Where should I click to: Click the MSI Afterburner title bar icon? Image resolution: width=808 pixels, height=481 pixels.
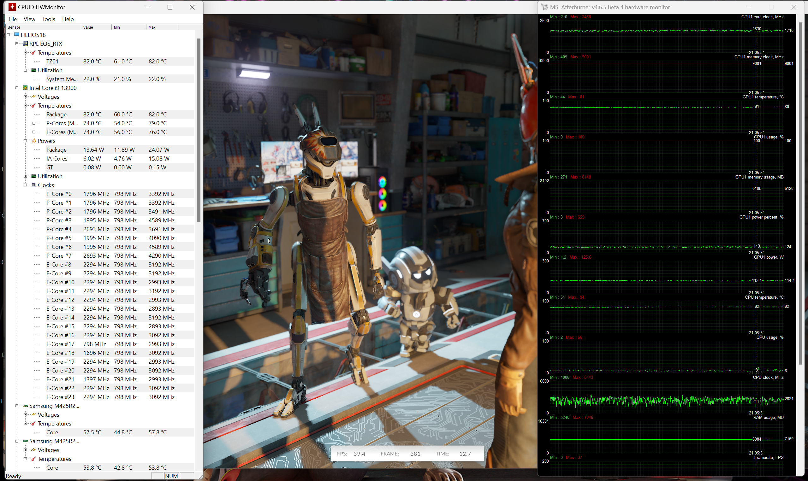click(545, 7)
